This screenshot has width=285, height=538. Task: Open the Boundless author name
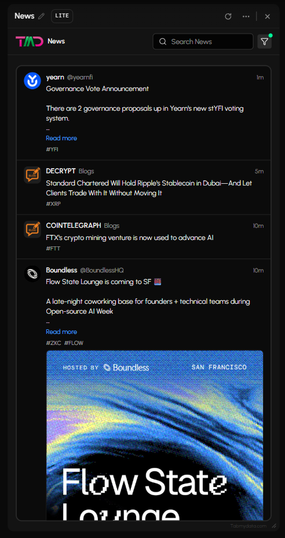point(61,270)
